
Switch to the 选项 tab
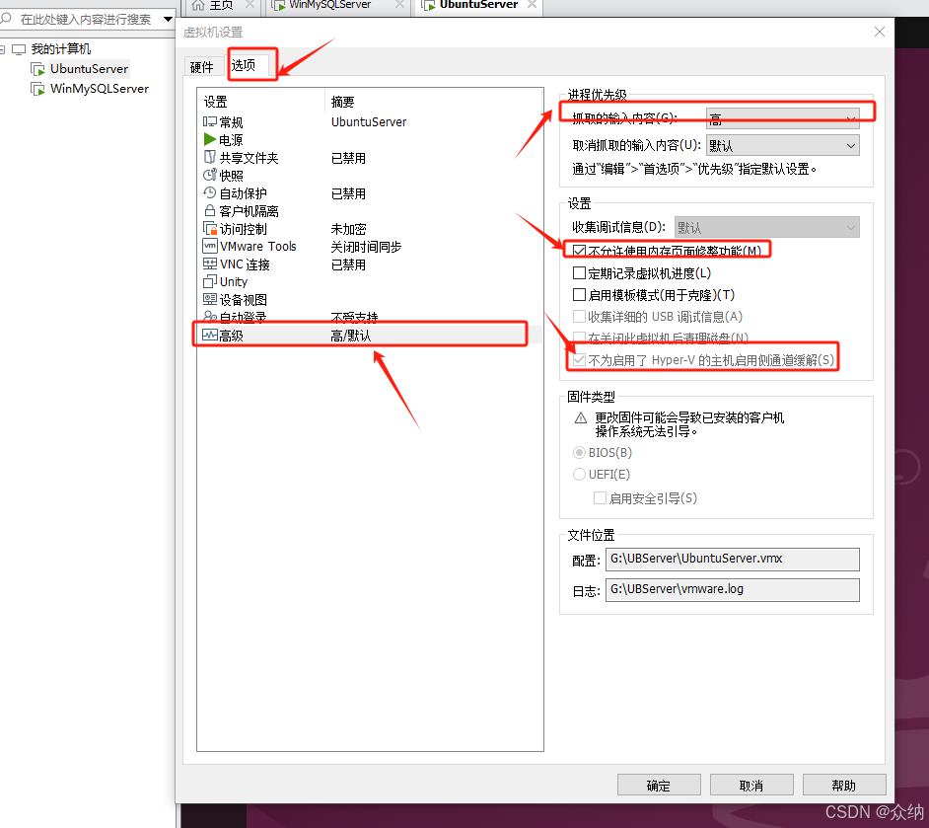[244, 64]
